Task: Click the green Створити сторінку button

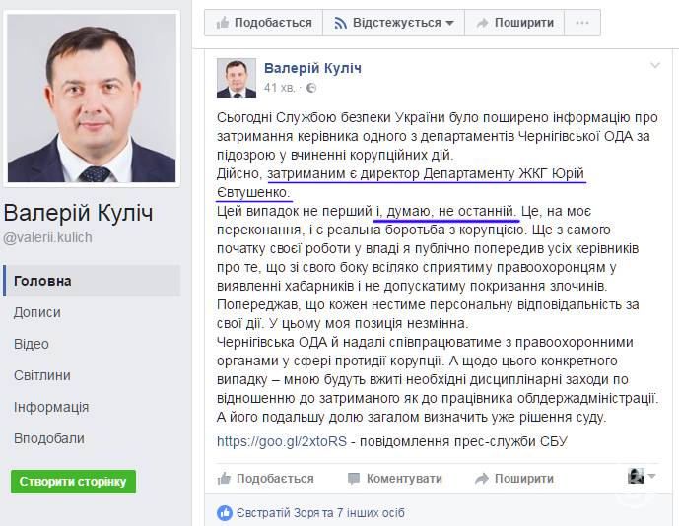Action: (x=73, y=482)
